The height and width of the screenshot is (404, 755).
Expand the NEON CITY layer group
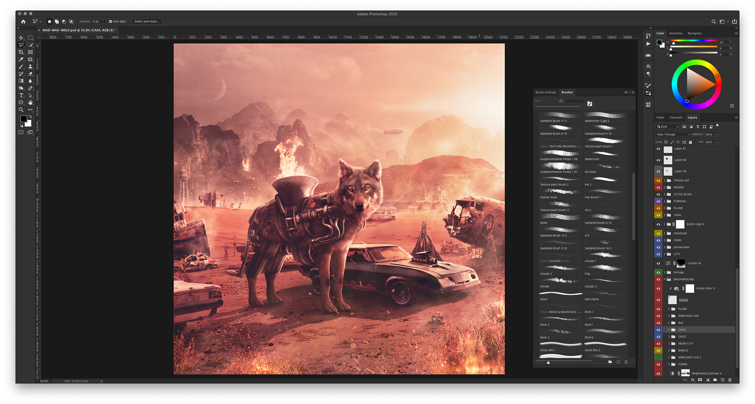tap(669, 343)
